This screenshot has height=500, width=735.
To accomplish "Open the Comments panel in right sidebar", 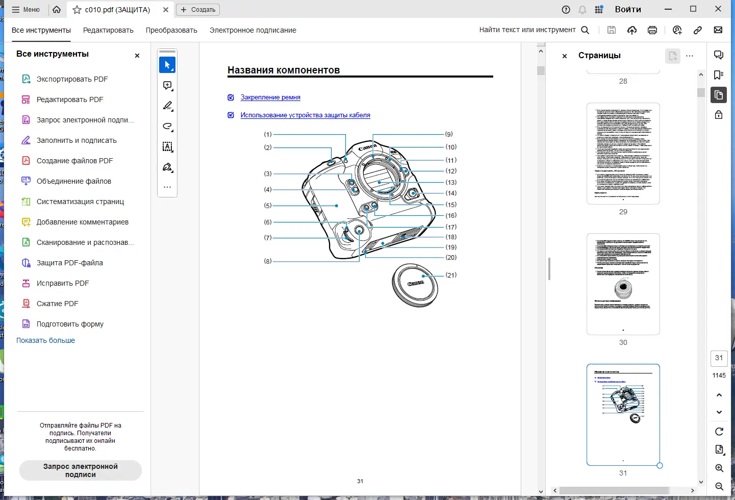I will click(719, 55).
